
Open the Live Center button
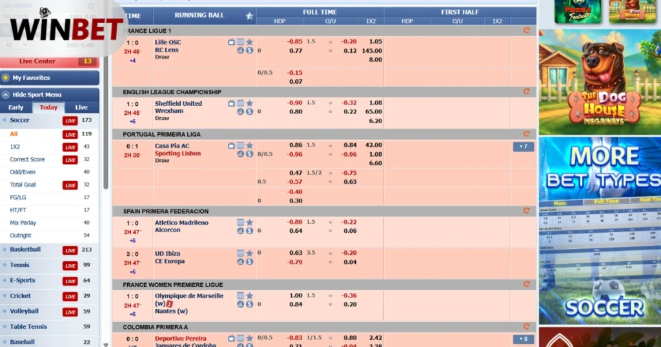(x=50, y=61)
